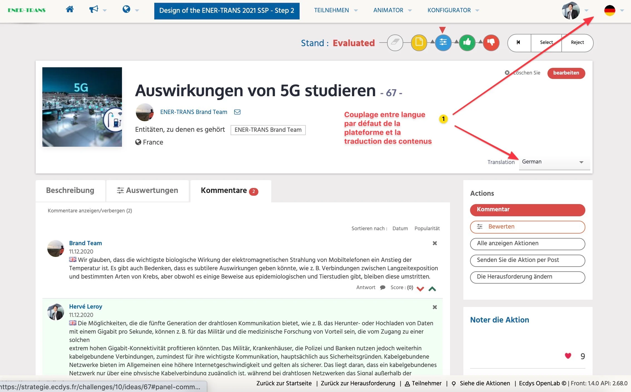Image resolution: width=631 pixels, height=392 pixels.
Task: Open the globe menu icon in navbar
Action: pyautogui.click(x=126, y=9)
